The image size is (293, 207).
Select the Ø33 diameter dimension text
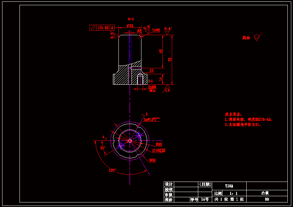click(130, 26)
